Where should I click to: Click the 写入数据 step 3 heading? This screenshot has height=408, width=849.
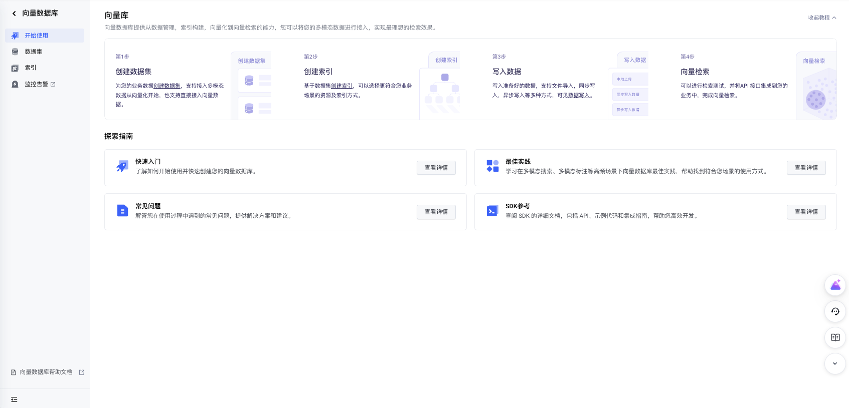pyautogui.click(x=506, y=72)
